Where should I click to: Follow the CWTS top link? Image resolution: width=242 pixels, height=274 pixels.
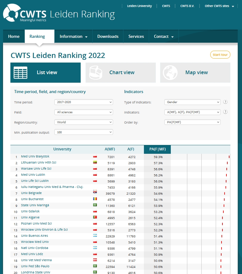(166, 6)
